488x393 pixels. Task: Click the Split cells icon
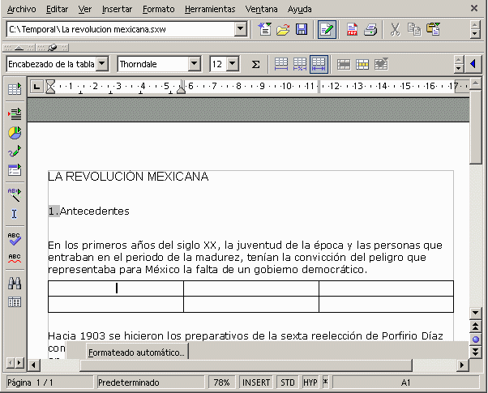coord(362,64)
